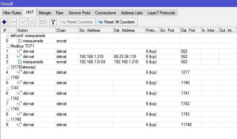Sort by Out. Int... column header

coord(227,30)
